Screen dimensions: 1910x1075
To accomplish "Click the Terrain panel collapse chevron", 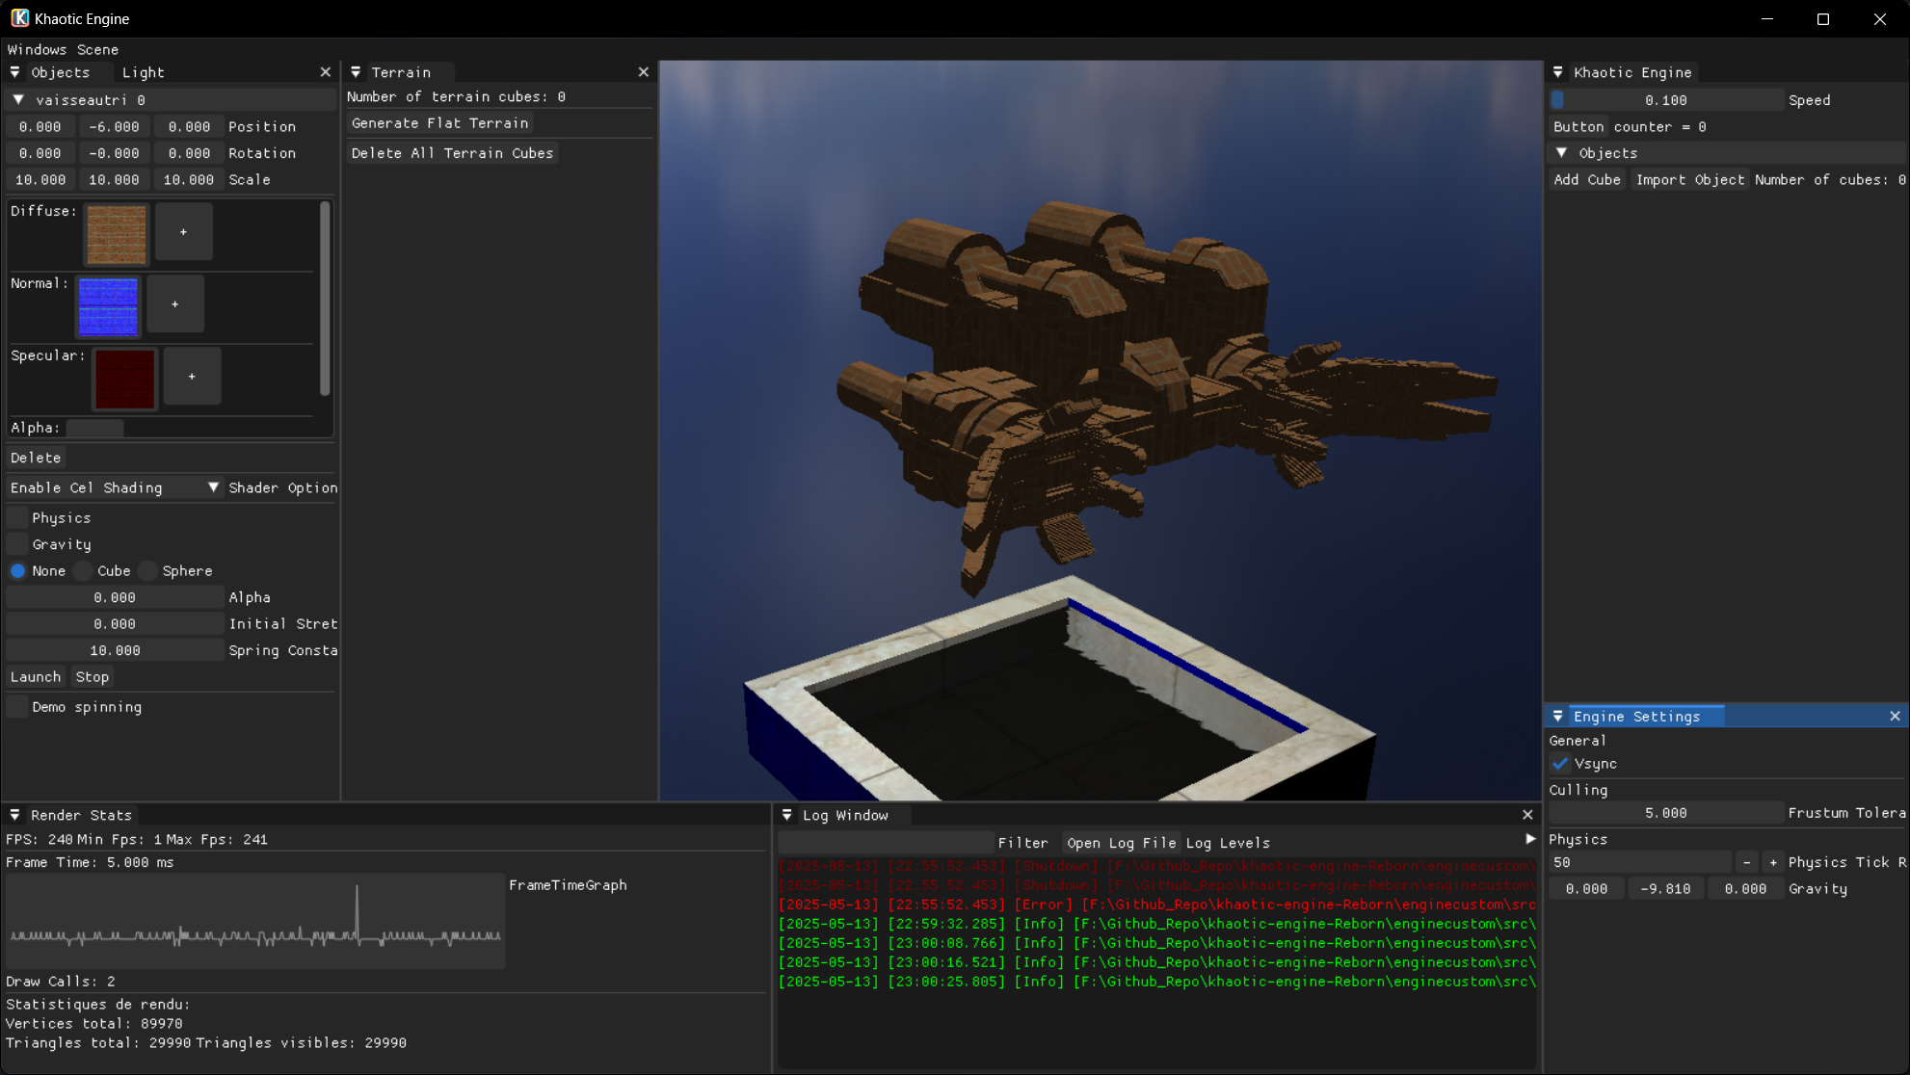I will coord(356,71).
